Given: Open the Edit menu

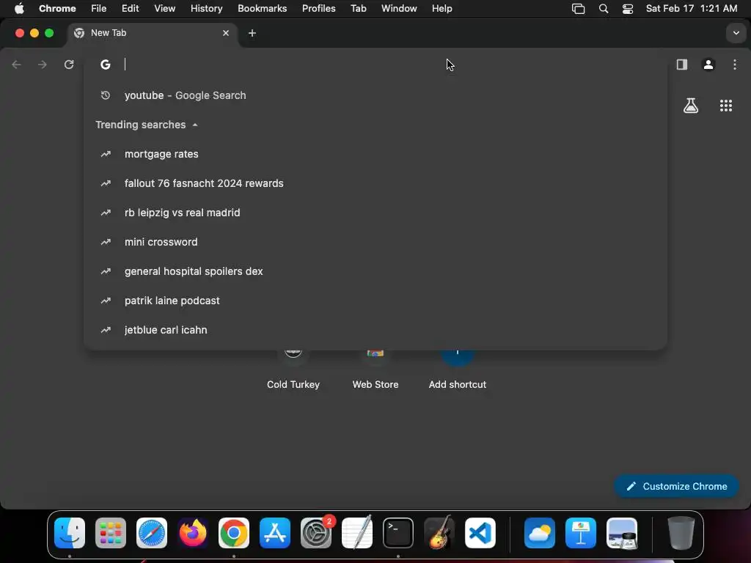Looking at the screenshot, I should (x=130, y=9).
